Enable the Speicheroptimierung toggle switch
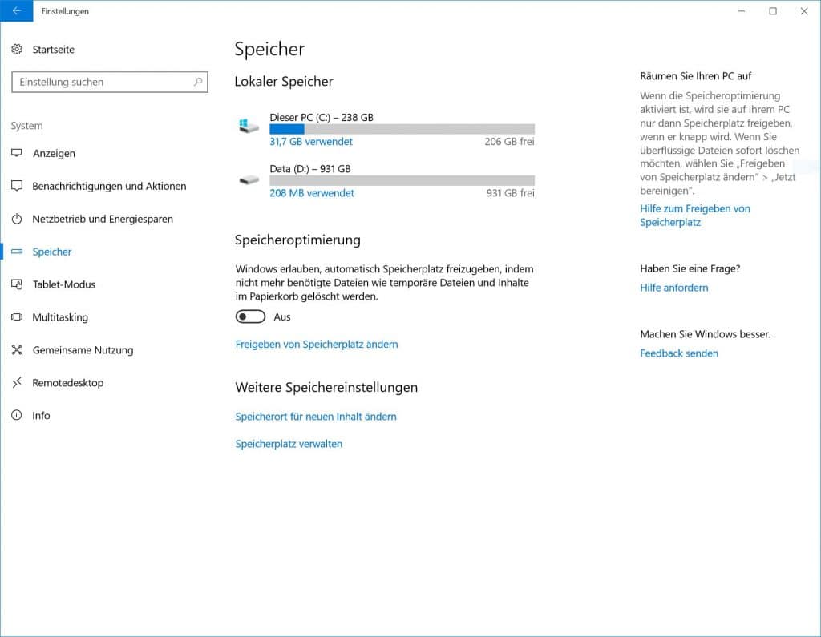The height and width of the screenshot is (637, 821). [250, 316]
